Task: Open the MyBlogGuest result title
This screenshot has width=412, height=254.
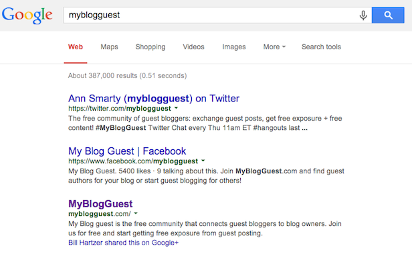Action: [x=100, y=204]
